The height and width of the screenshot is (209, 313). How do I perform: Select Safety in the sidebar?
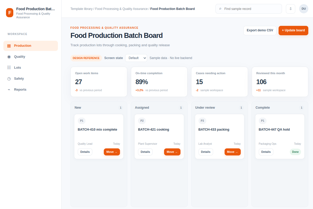[31, 79]
